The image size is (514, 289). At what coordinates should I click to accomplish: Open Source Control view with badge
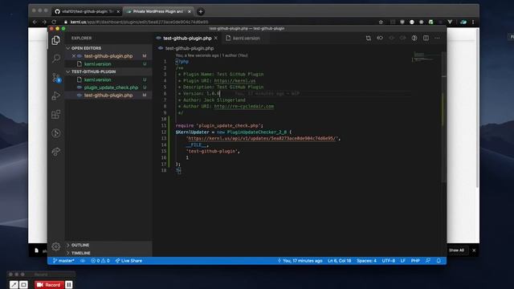pos(56,78)
